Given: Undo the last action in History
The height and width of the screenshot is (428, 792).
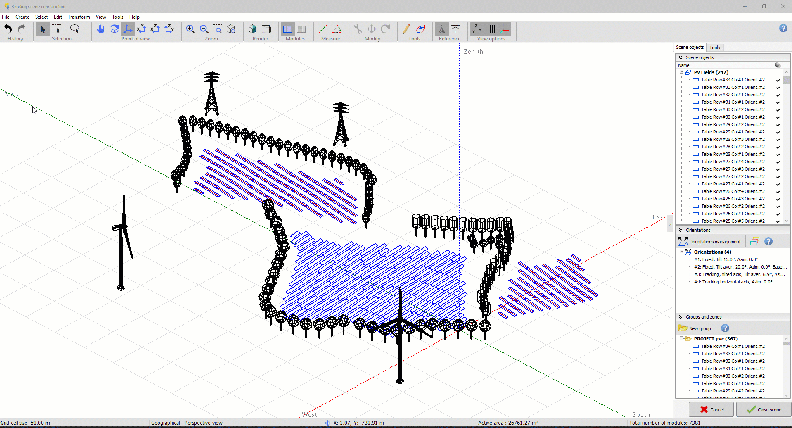Looking at the screenshot, I should pyautogui.click(x=8, y=29).
